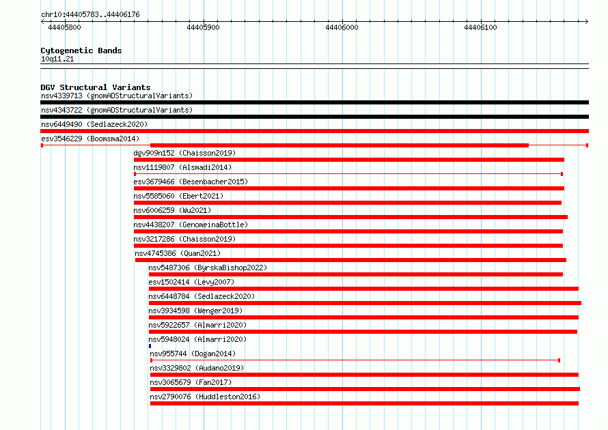The image size is (608, 430).
Task: Click nsv3217286 Chaisson2019 label
Action: [x=184, y=239]
